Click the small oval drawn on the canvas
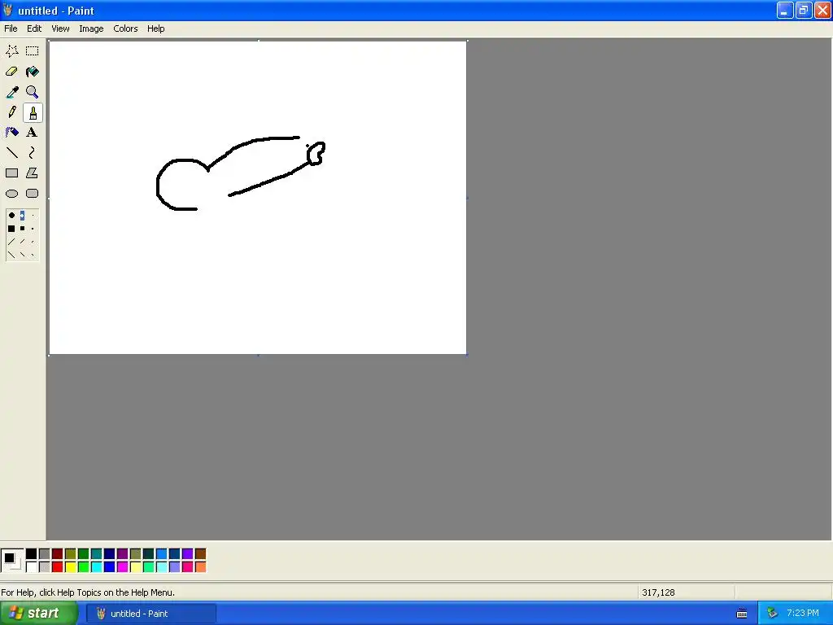 [x=316, y=153]
